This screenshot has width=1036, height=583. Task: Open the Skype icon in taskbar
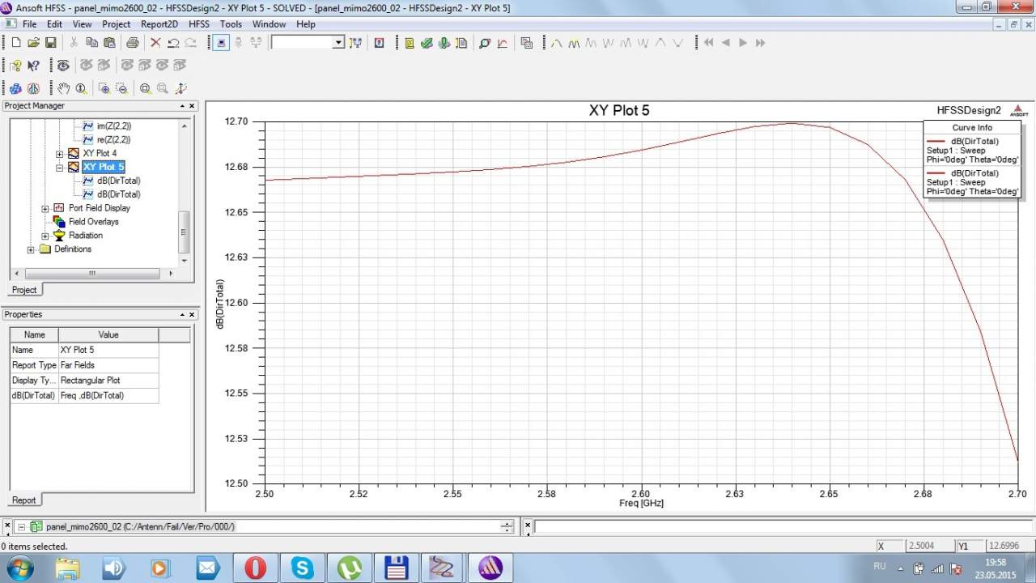tap(303, 568)
